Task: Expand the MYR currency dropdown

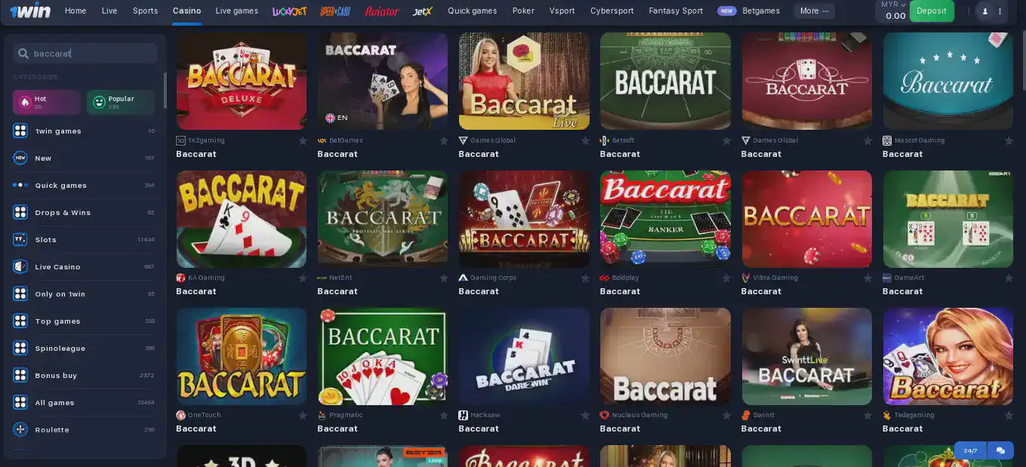Action: tap(893, 5)
